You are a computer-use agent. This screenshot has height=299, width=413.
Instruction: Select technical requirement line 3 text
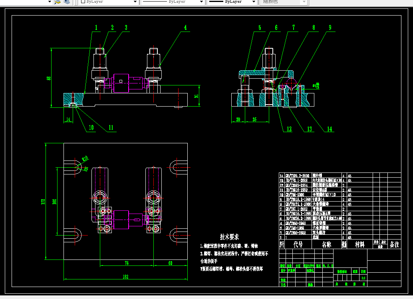point(232,269)
